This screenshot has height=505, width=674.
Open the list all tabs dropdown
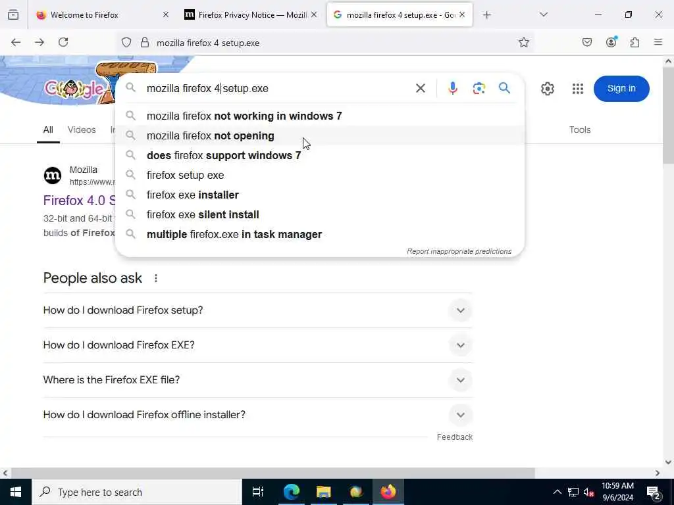coord(544,14)
